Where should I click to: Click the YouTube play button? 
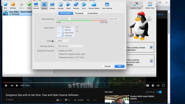6,86
